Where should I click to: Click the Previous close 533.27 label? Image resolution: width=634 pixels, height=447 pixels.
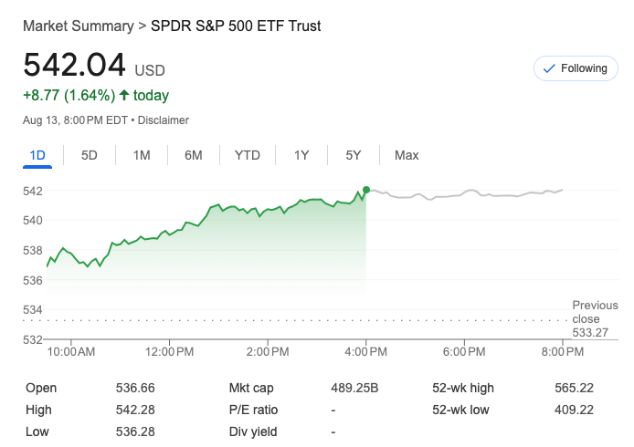(595, 319)
